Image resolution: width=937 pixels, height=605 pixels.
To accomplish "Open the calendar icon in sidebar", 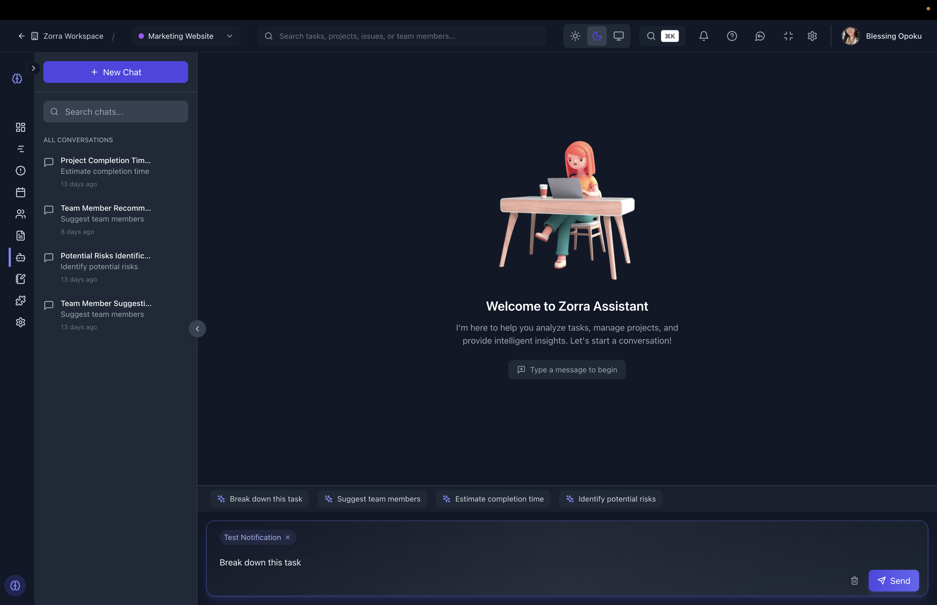I will [20, 192].
